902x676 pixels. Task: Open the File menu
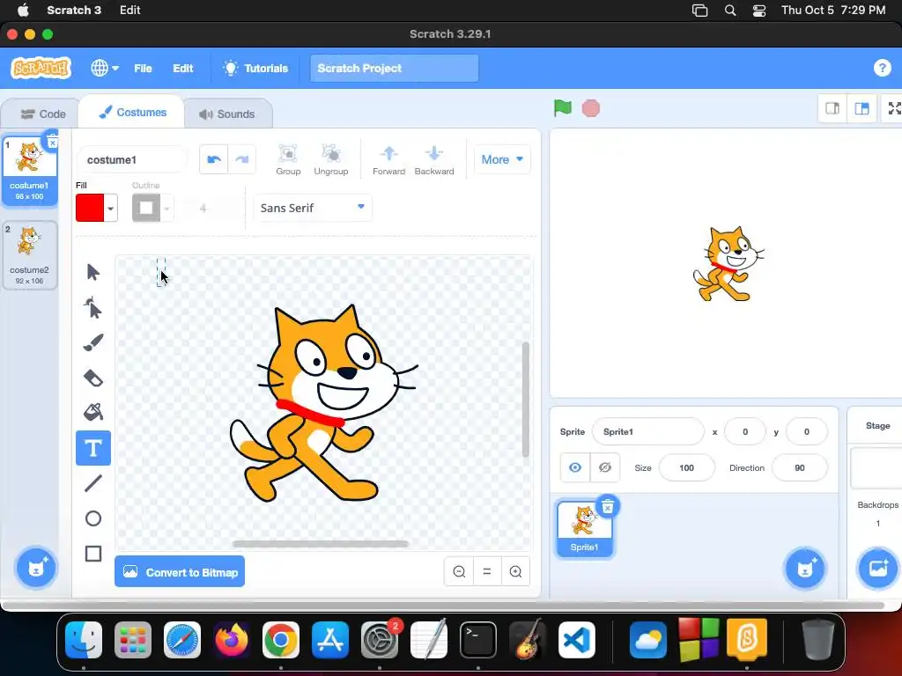143,68
